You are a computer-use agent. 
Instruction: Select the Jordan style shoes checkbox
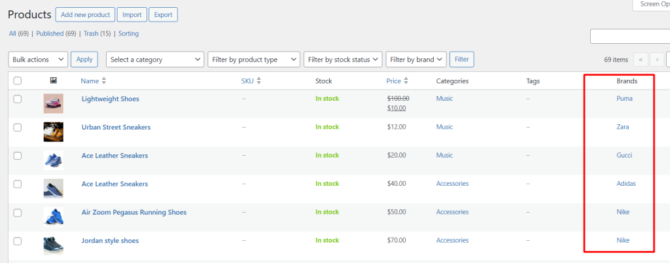click(x=18, y=241)
